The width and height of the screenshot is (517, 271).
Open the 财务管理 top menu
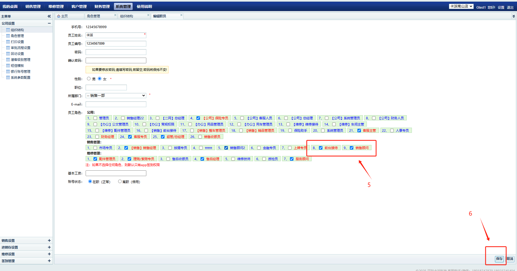click(102, 6)
